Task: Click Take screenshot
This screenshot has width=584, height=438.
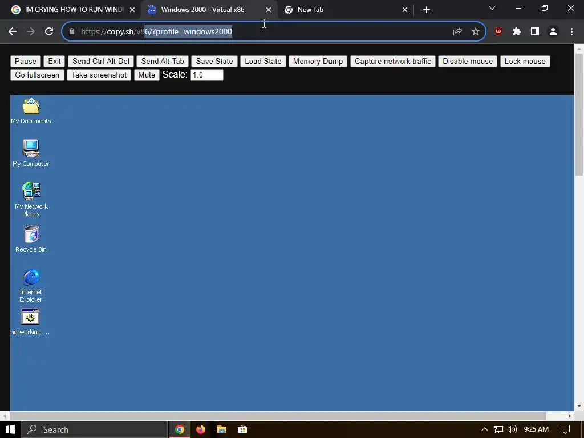Action: pos(99,75)
